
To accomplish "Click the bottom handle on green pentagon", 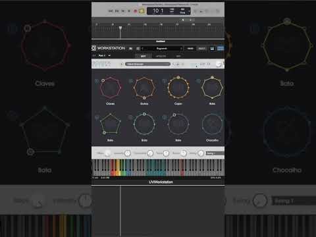I will point(105,132).
